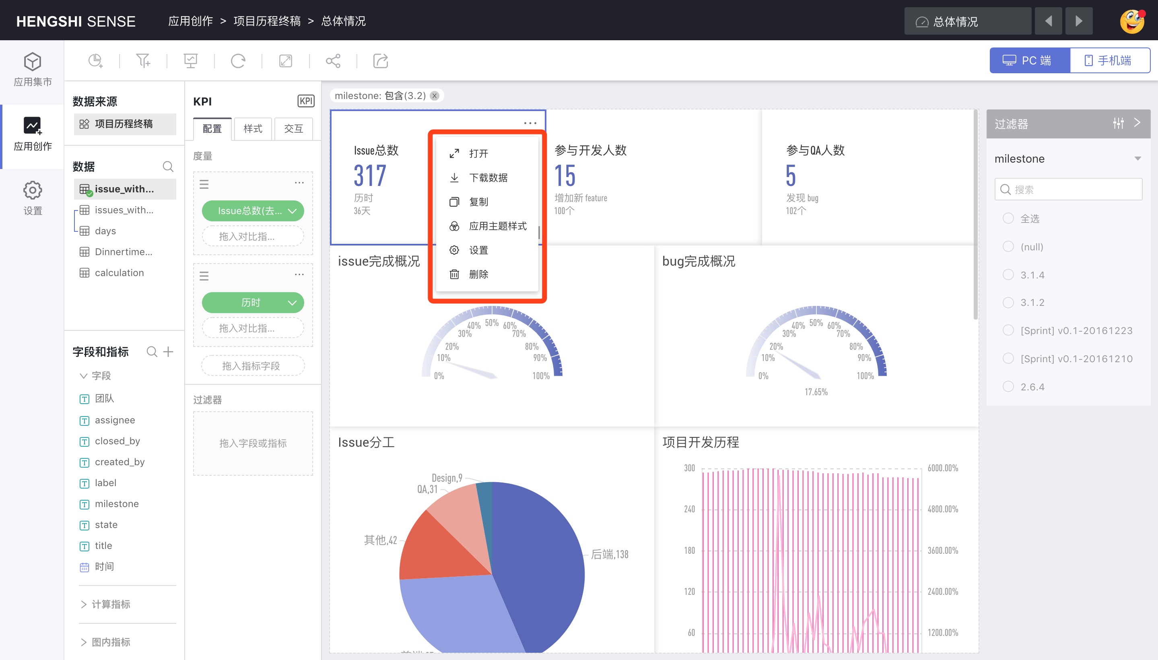
Task: Add a new field via plus icon
Action: 168,351
